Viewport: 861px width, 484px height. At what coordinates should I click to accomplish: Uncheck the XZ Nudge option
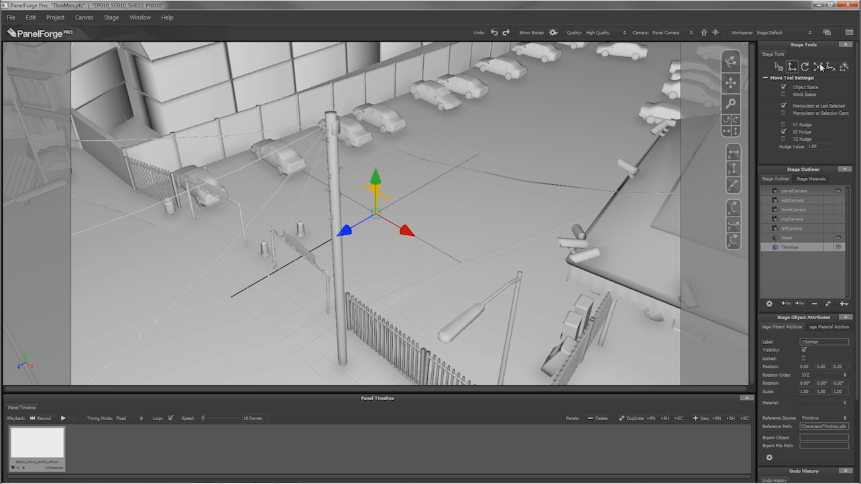(x=783, y=132)
